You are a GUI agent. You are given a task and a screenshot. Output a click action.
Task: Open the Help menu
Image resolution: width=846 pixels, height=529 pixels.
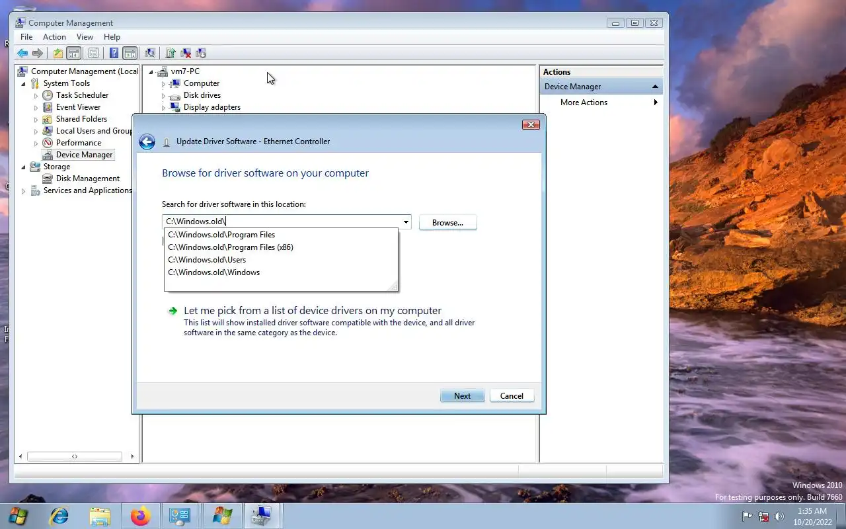(x=112, y=37)
